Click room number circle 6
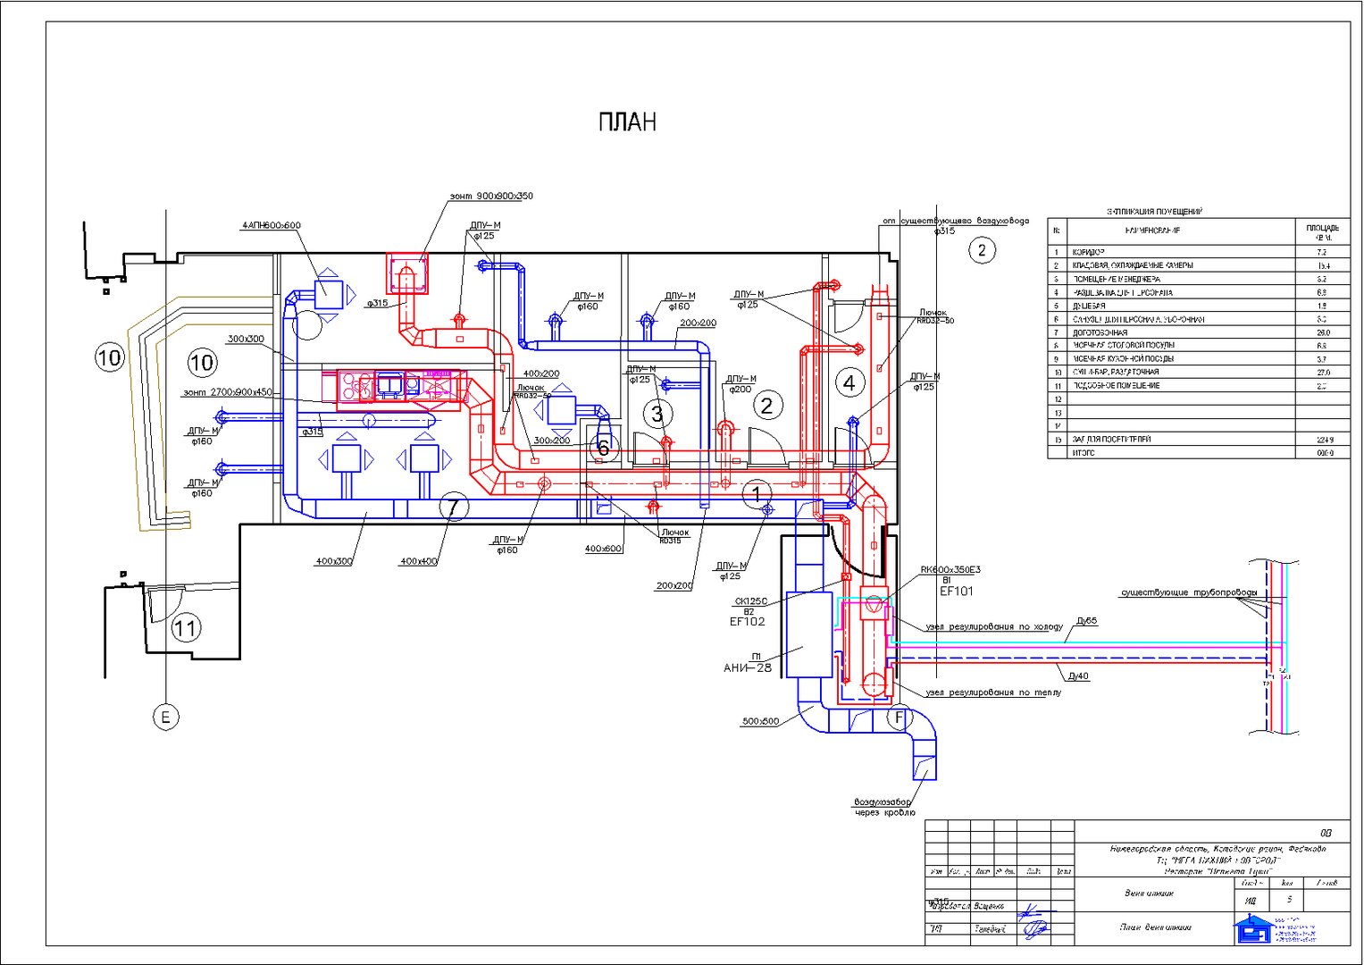Viewport: 1364px width, 965px height. click(x=603, y=448)
